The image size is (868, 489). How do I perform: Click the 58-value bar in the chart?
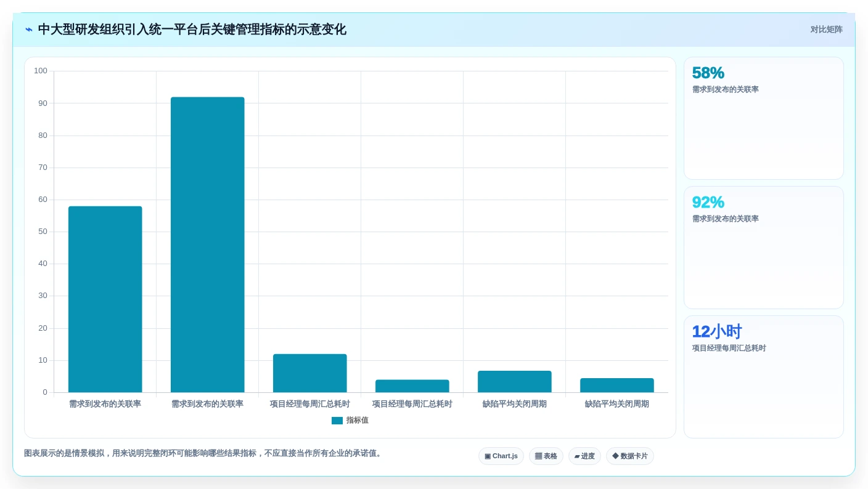[x=105, y=299]
